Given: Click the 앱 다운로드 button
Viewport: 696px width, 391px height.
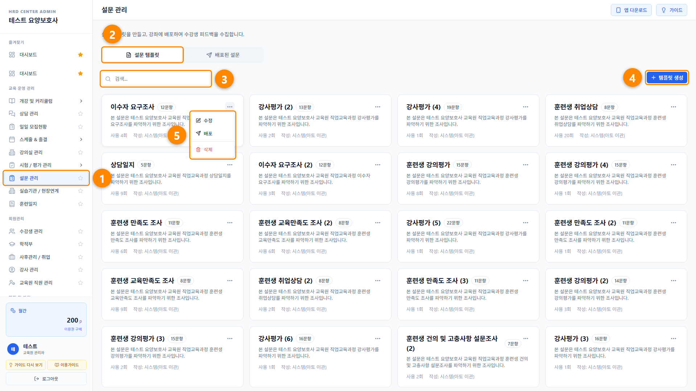Looking at the screenshot, I should (631, 10).
